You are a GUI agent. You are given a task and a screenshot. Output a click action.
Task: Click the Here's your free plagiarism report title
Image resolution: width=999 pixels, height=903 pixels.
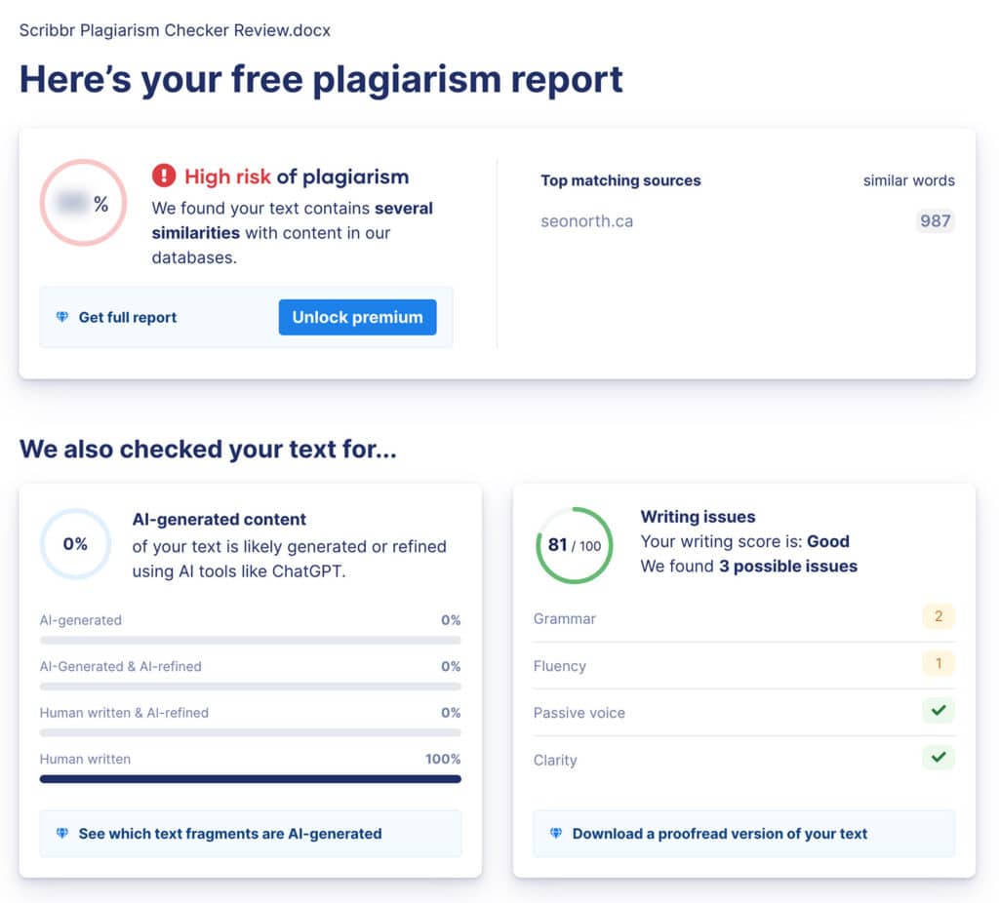pyautogui.click(x=321, y=80)
